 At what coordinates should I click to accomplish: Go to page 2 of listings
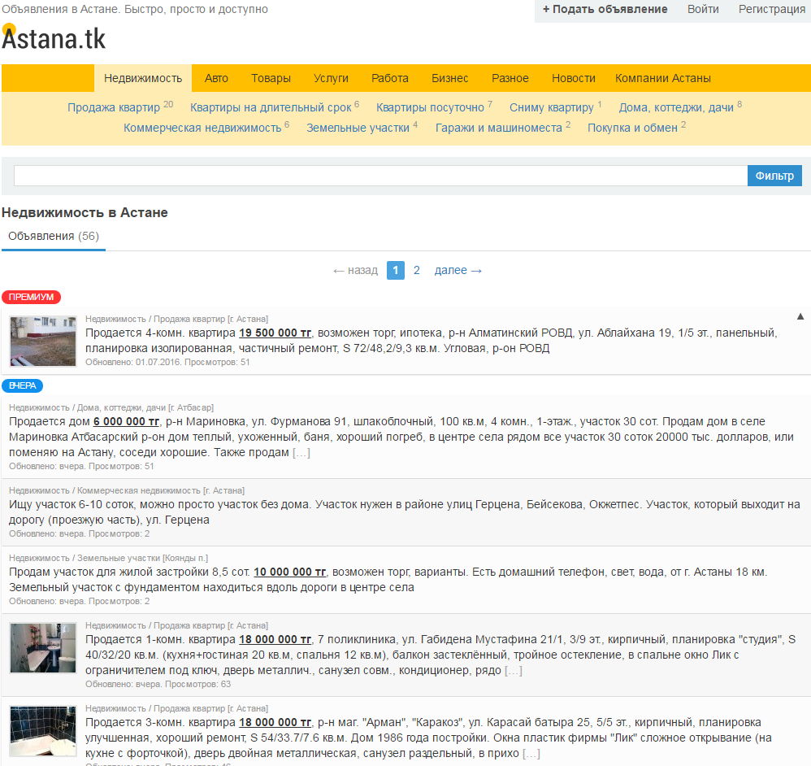(x=416, y=270)
